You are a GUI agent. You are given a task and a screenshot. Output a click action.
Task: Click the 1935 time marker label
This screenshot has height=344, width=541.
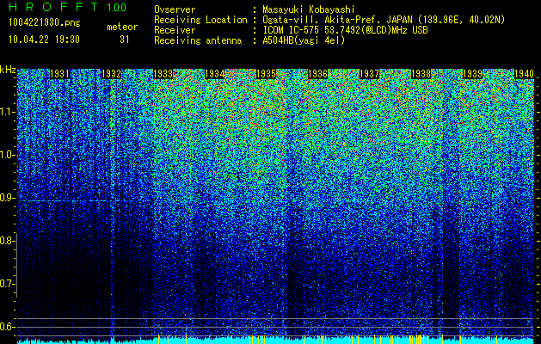pos(267,74)
